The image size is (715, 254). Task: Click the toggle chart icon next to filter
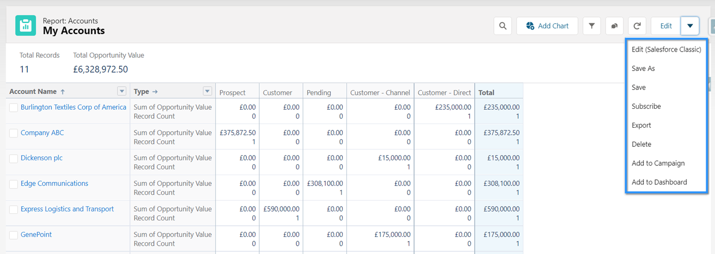tap(614, 26)
